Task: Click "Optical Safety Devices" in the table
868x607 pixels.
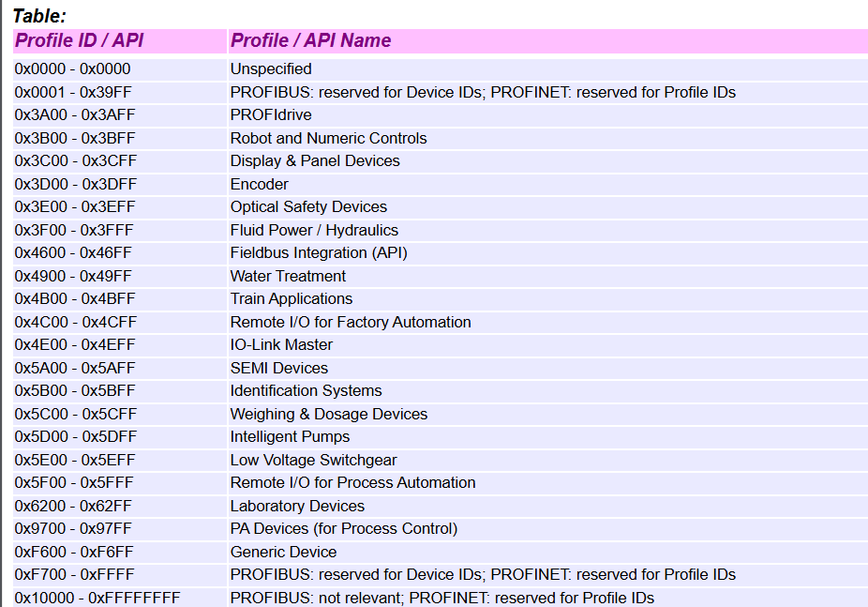Action: pos(308,207)
